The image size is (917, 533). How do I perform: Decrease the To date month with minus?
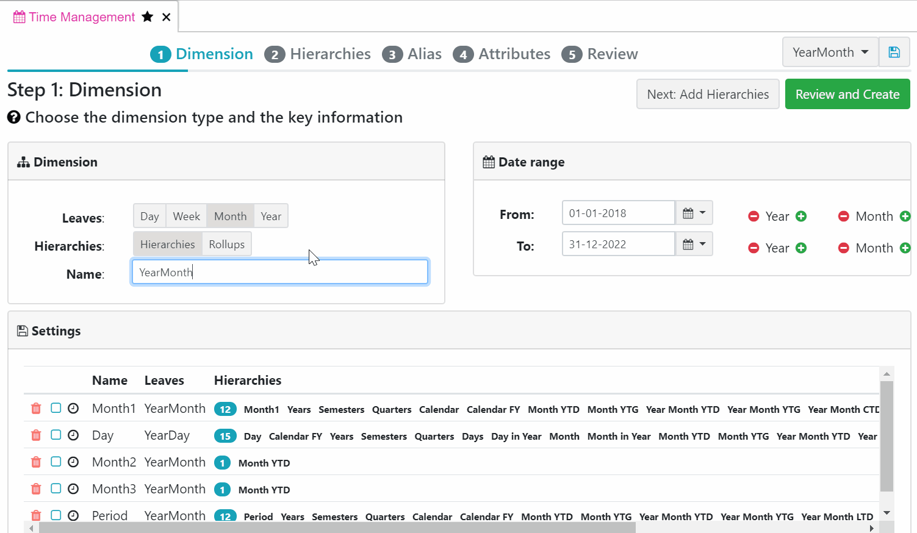(x=843, y=248)
